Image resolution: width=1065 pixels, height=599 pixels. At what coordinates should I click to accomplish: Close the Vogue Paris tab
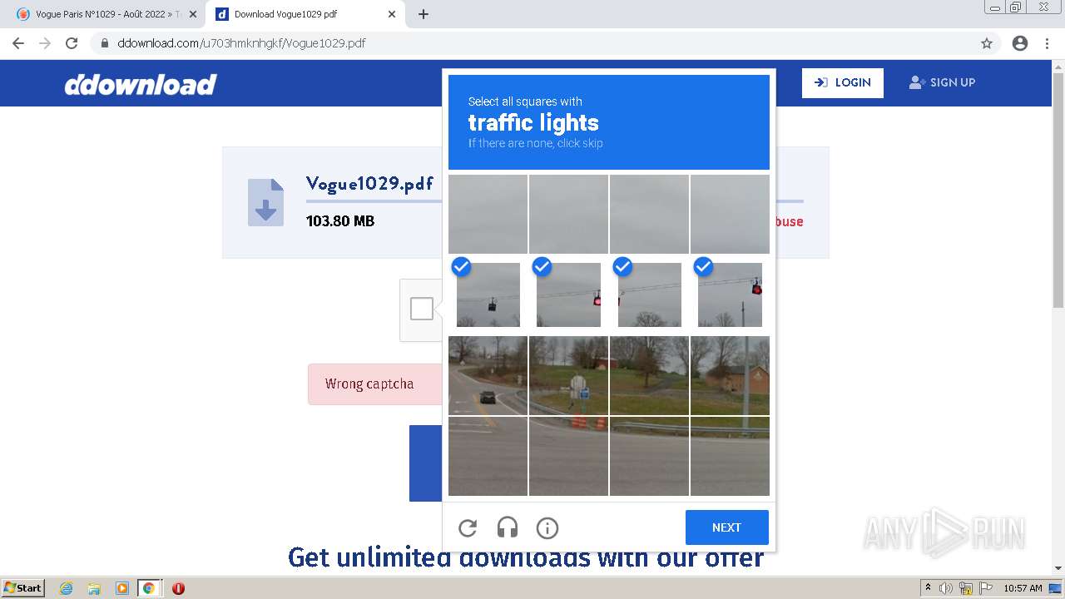tap(193, 14)
